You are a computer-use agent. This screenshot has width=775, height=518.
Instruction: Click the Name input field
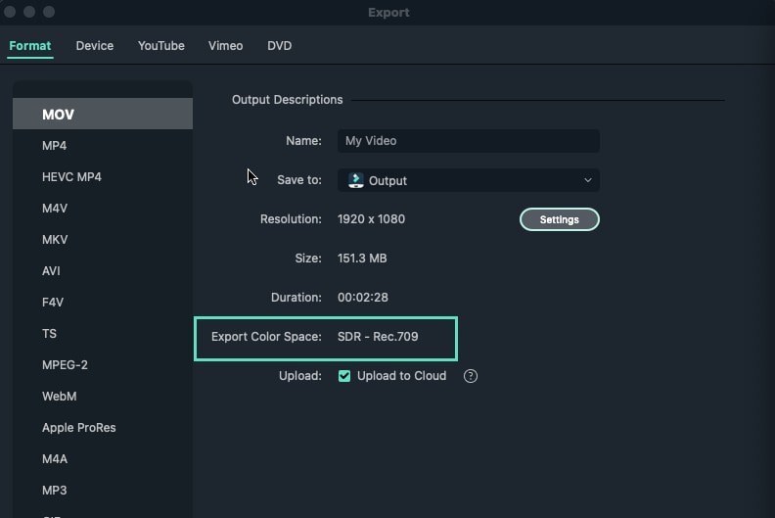coord(469,141)
